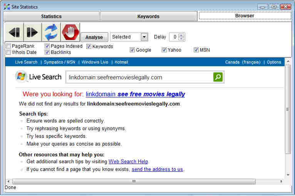Click the green magnifier search button

(218, 77)
